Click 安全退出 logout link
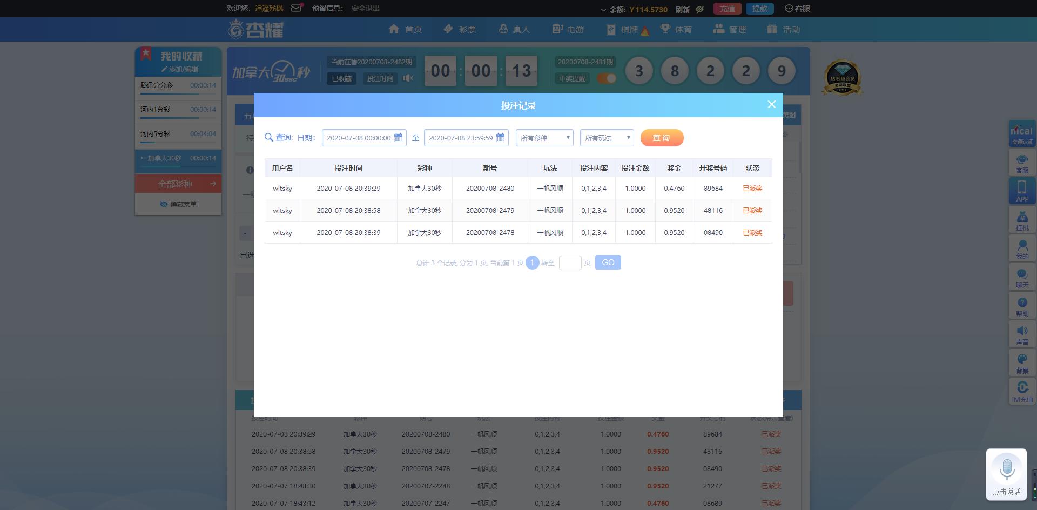This screenshot has width=1037, height=510. tap(366, 9)
